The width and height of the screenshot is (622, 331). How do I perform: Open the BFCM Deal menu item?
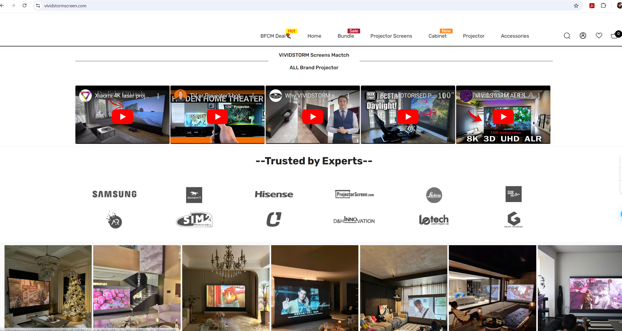(273, 36)
